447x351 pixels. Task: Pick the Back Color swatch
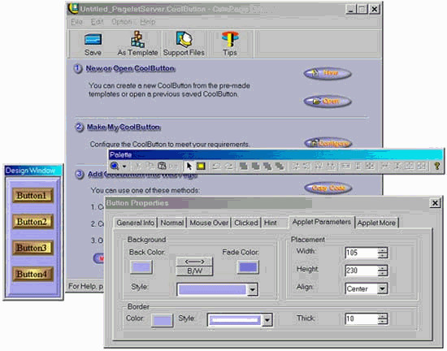[x=141, y=267]
